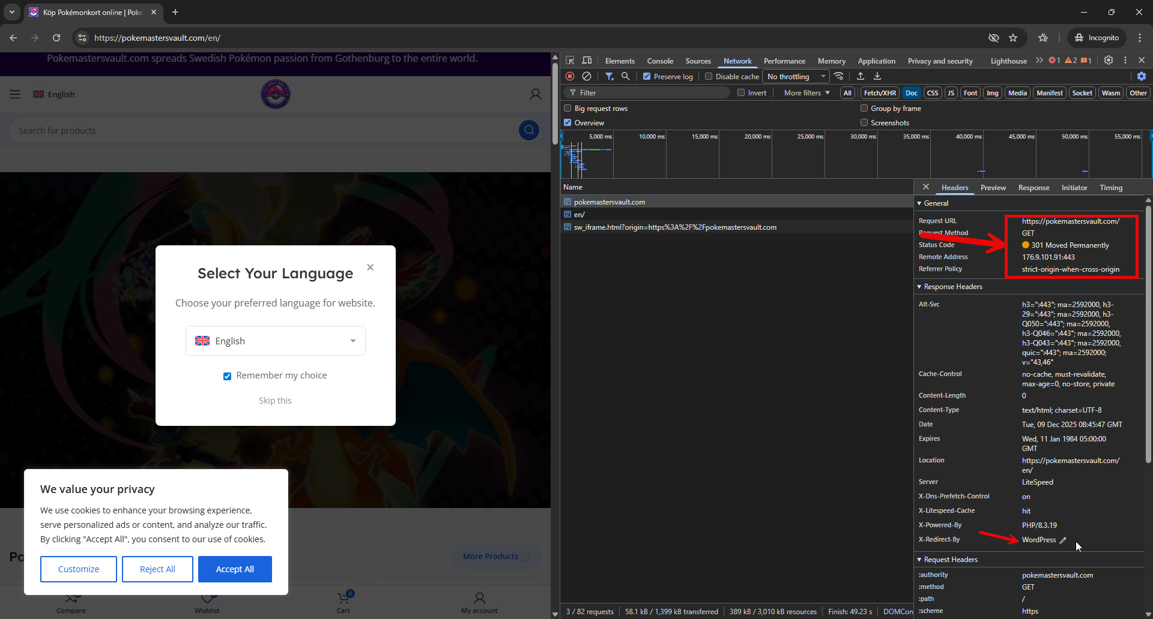Open the Timing tab in request details

click(x=1110, y=188)
